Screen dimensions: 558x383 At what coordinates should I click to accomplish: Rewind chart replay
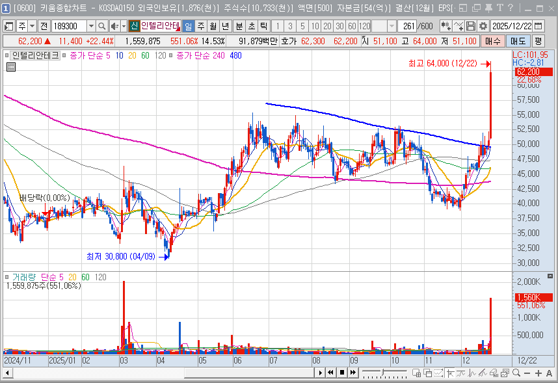(x=330, y=373)
